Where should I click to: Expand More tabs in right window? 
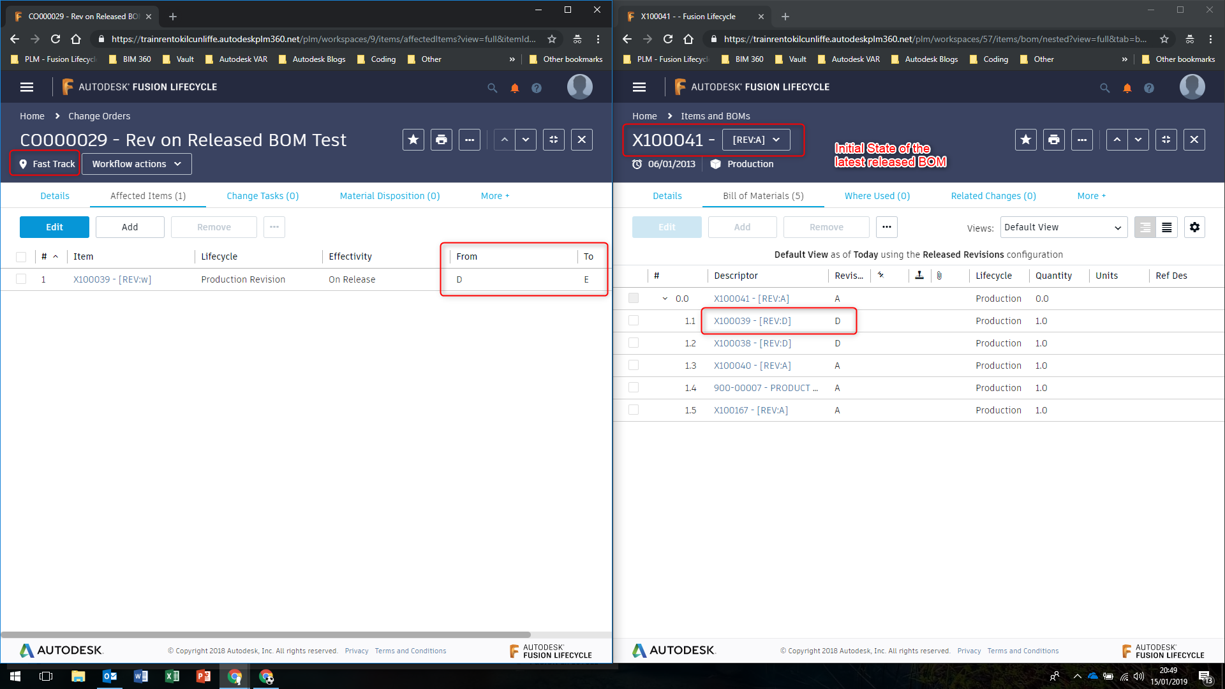[1092, 196]
